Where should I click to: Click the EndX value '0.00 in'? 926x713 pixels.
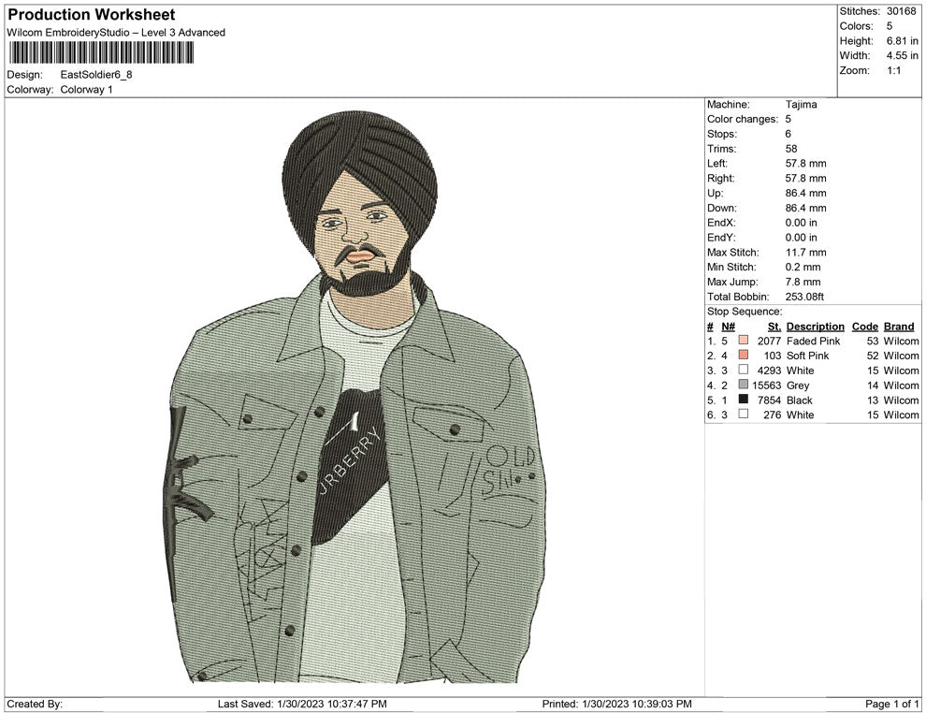801,223
